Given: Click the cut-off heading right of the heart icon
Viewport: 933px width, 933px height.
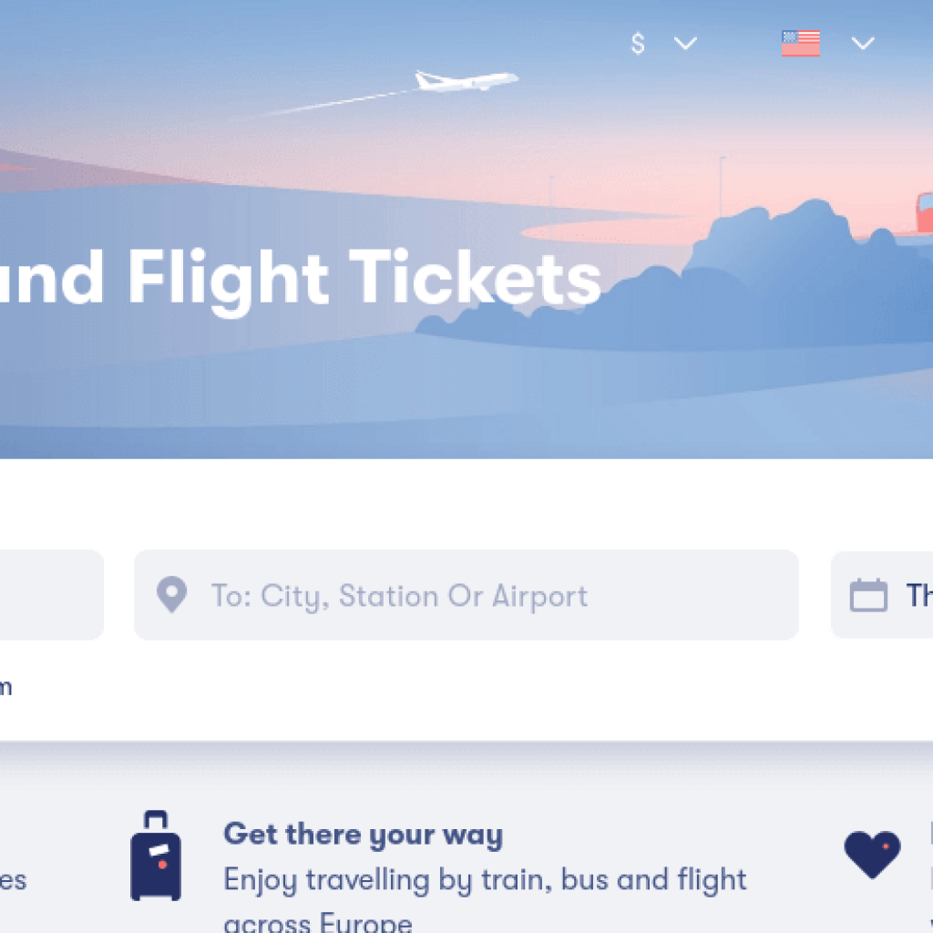Looking at the screenshot, I should pyautogui.click(x=930, y=835).
